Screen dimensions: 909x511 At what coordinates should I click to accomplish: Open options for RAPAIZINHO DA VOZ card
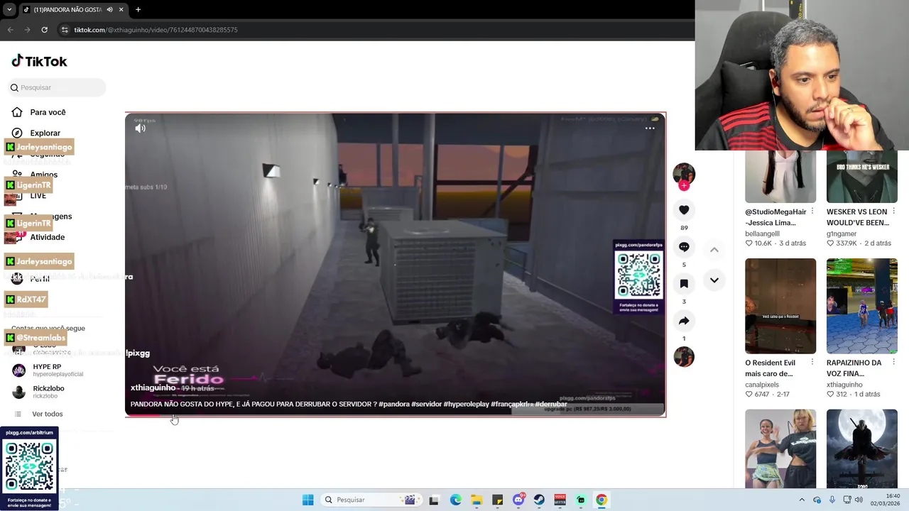[x=893, y=363]
